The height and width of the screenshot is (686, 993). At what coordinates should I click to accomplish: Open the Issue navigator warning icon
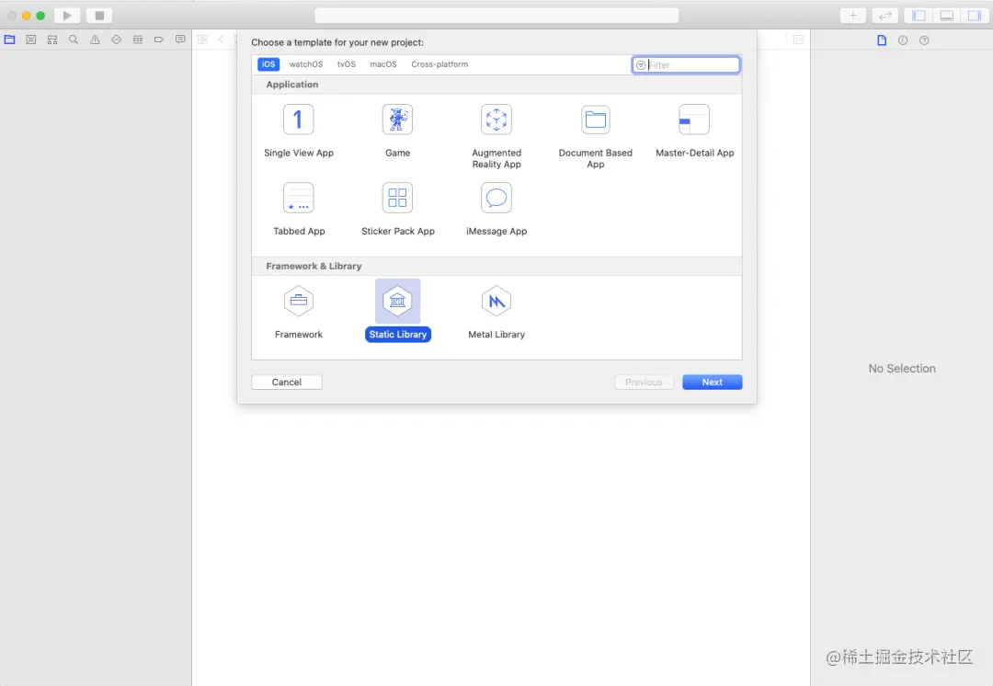[x=95, y=40]
